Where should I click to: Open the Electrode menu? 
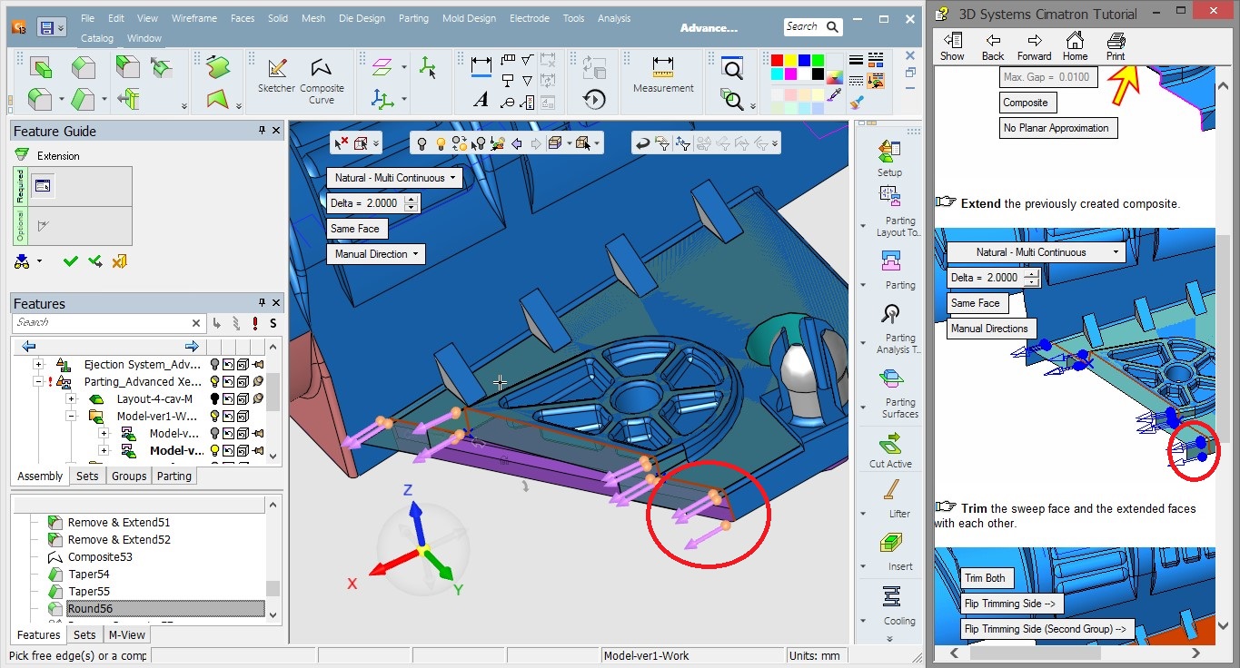530,18
